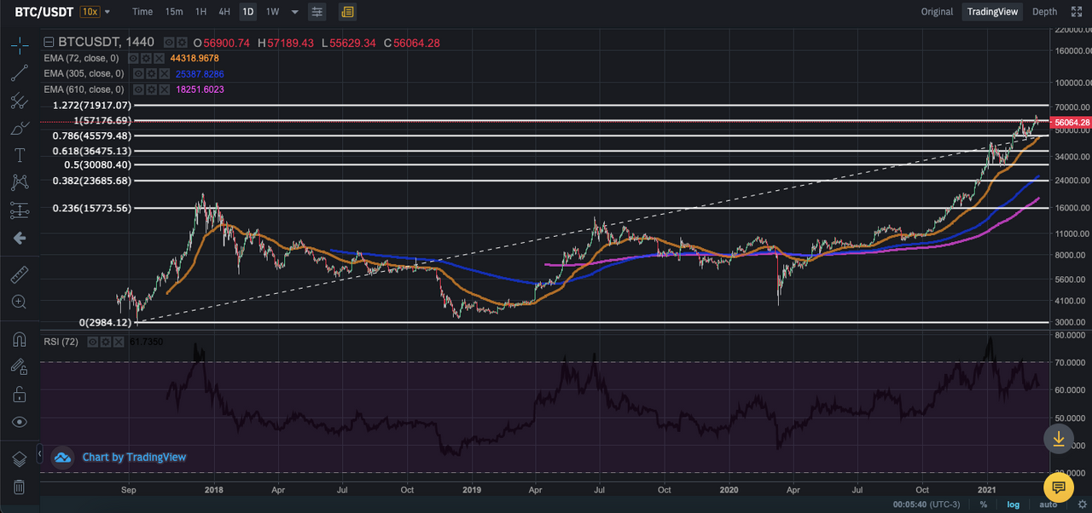
Task: Collapse the BTCUSDT legend box
Action: tap(49, 43)
